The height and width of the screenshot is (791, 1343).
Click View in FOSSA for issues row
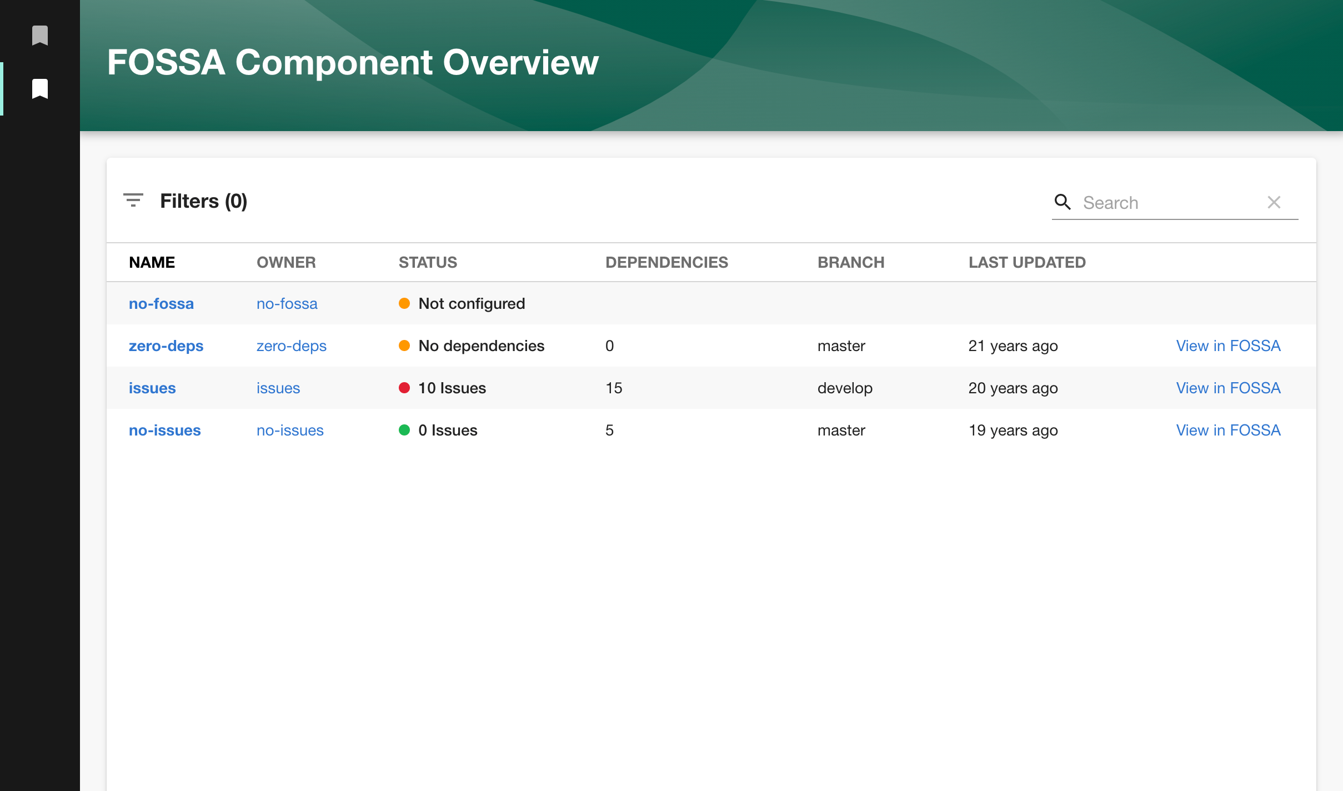click(x=1228, y=388)
